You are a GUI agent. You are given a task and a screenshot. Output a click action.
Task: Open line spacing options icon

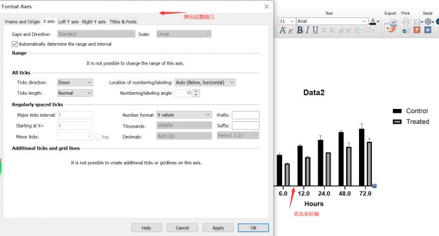(368, 30)
